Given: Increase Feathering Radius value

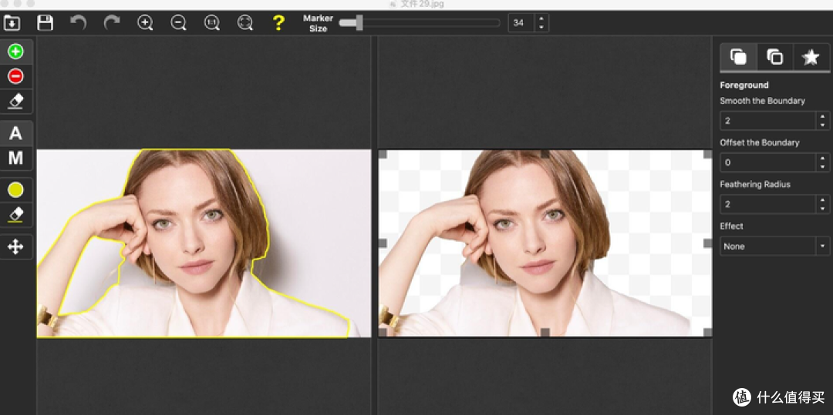Looking at the screenshot, I should coord(822,199).
